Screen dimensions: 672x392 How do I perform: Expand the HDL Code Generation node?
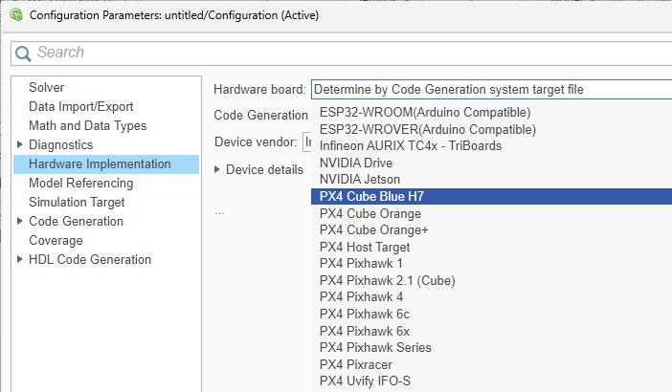20,259
